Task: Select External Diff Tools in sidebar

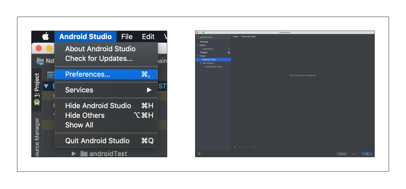Action: point(213,67)
